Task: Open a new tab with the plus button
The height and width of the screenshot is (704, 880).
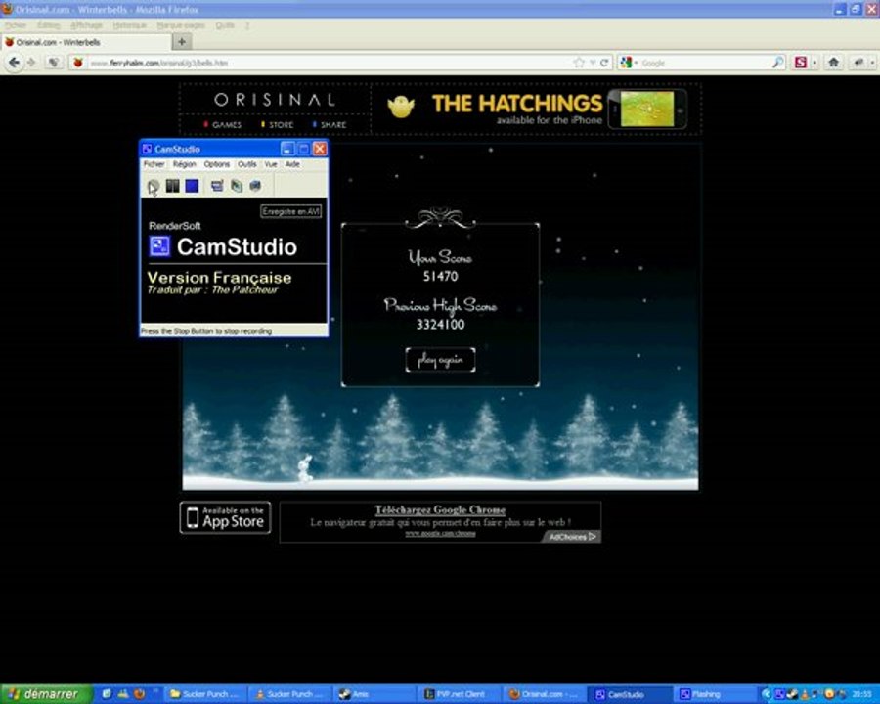Action: point(182,41)
